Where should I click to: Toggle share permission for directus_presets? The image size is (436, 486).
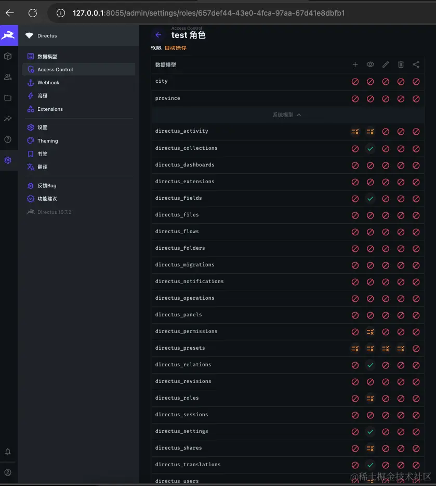click(416, 349)
